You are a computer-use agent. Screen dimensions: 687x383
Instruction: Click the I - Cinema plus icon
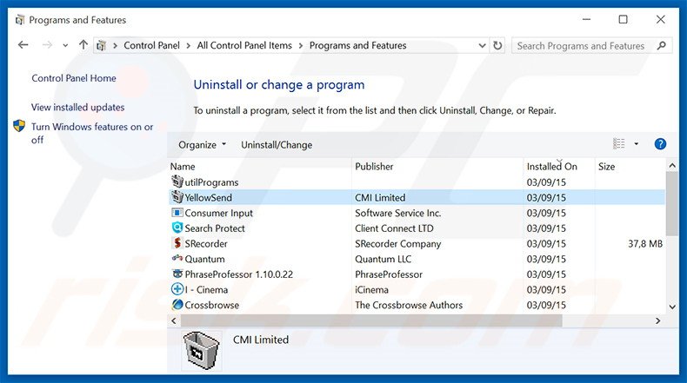pos(177,289)
